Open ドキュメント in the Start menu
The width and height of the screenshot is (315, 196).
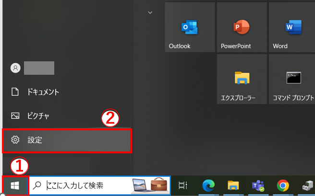coord(67,92)
